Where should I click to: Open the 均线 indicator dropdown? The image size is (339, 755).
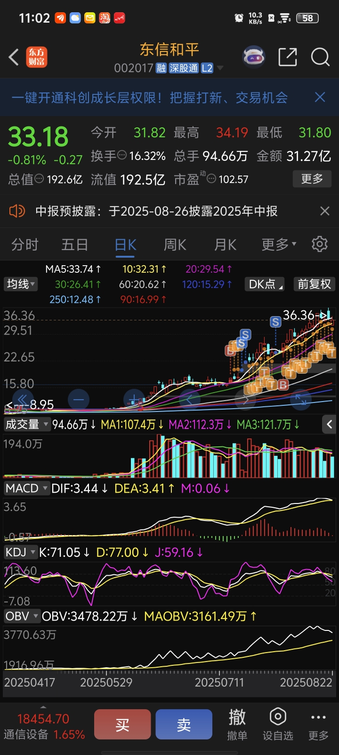[21, 284]
